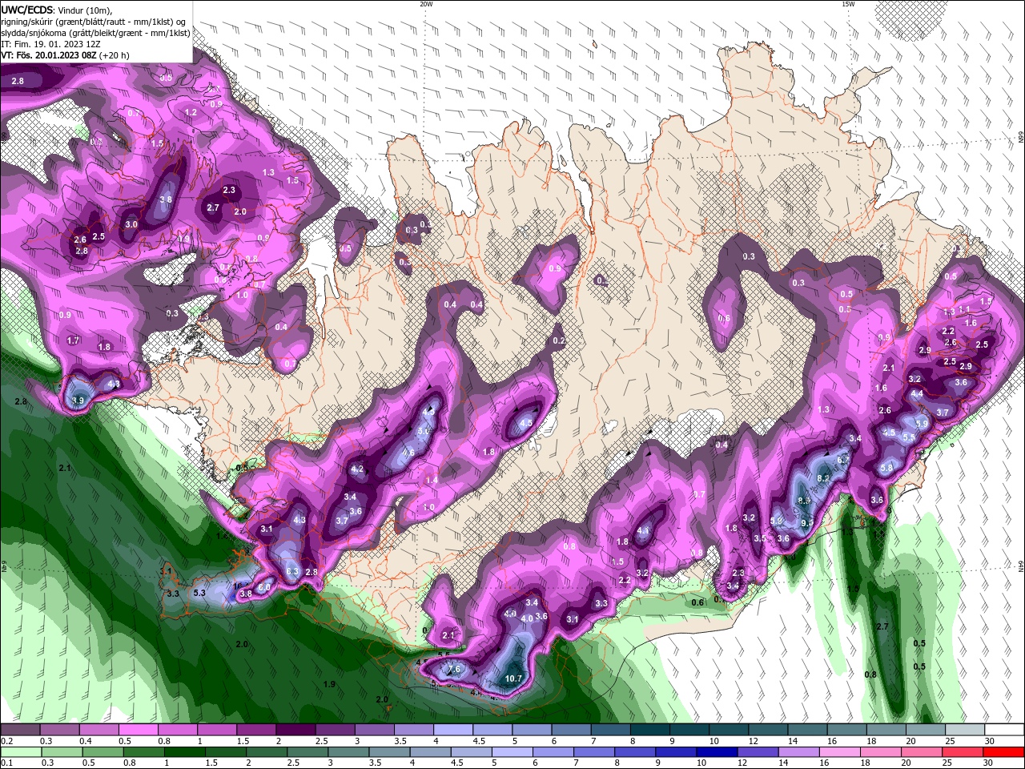Click the '2.2' value in the northeast
Screen dimensions: 1025x769
(x=948, y=331)
